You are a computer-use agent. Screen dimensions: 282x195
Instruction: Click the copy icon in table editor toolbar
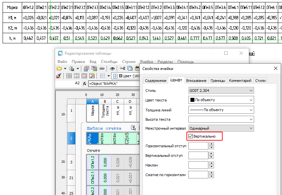[130, 68]
